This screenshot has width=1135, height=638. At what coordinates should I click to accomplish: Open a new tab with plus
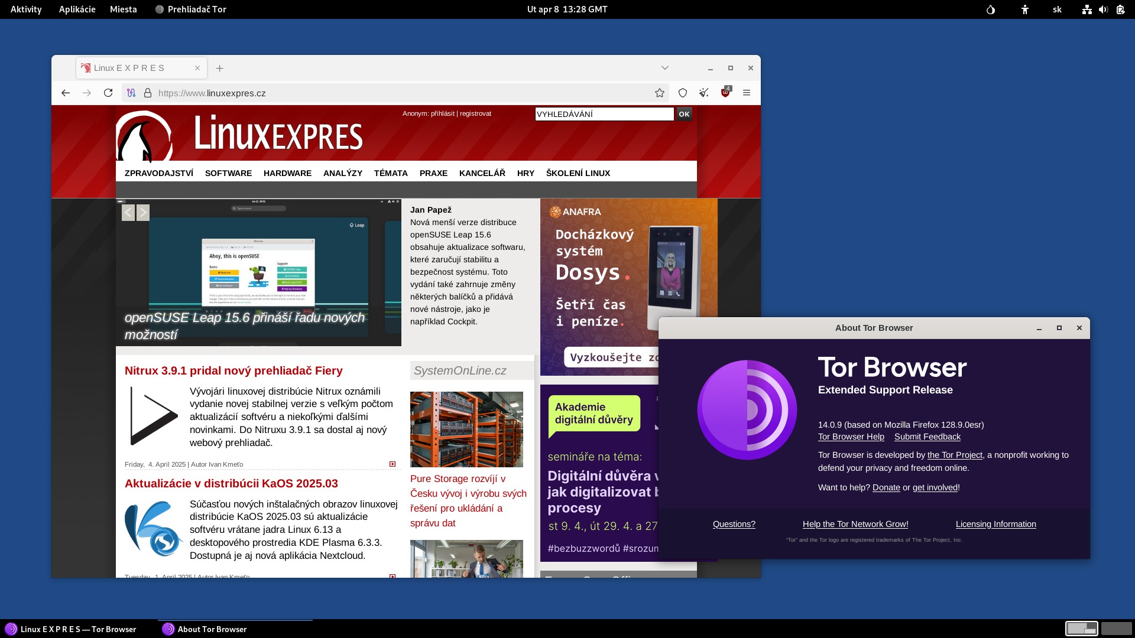point(219,68)
